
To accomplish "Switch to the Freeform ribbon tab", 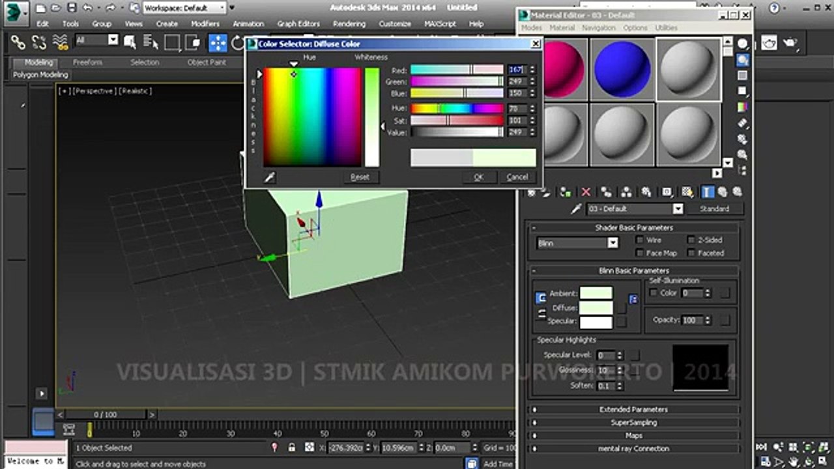I will pyautogui.click(x=87, y=63).
